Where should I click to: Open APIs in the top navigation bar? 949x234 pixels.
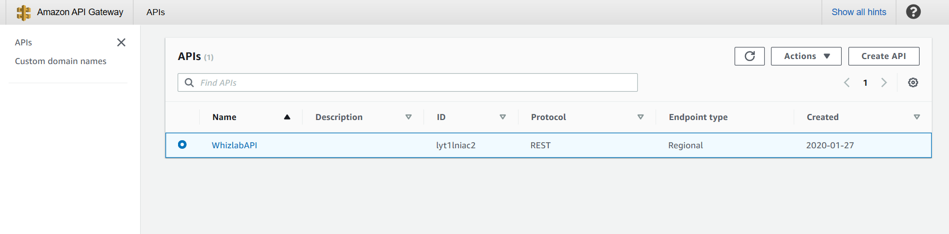(156, 12)
